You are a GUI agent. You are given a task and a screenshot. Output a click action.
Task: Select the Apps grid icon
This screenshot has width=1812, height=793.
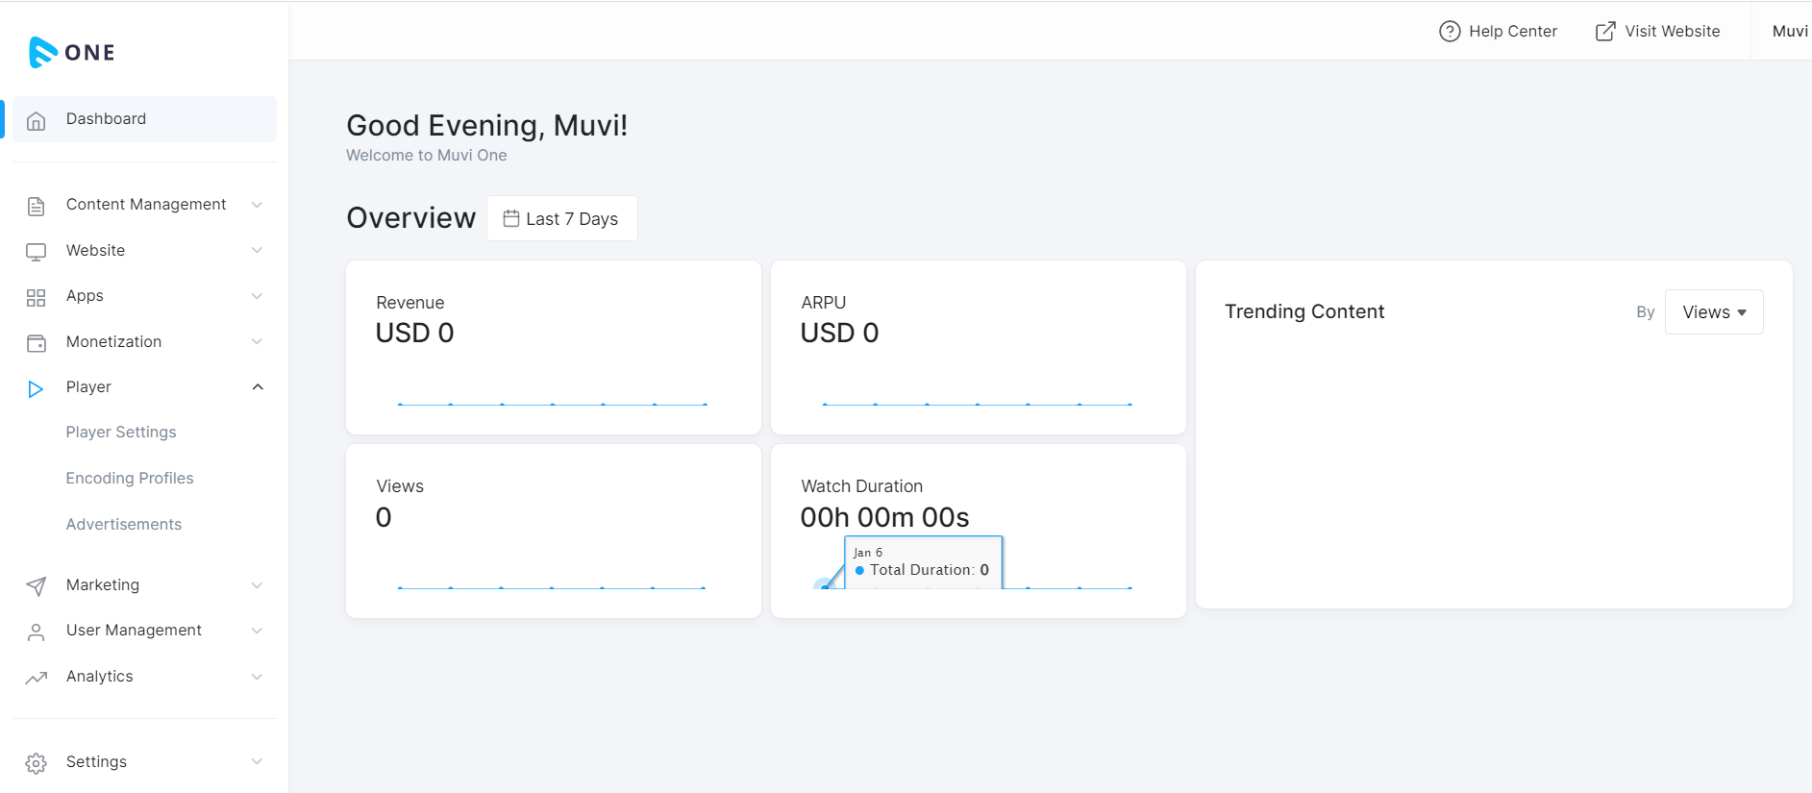(36, 295)
